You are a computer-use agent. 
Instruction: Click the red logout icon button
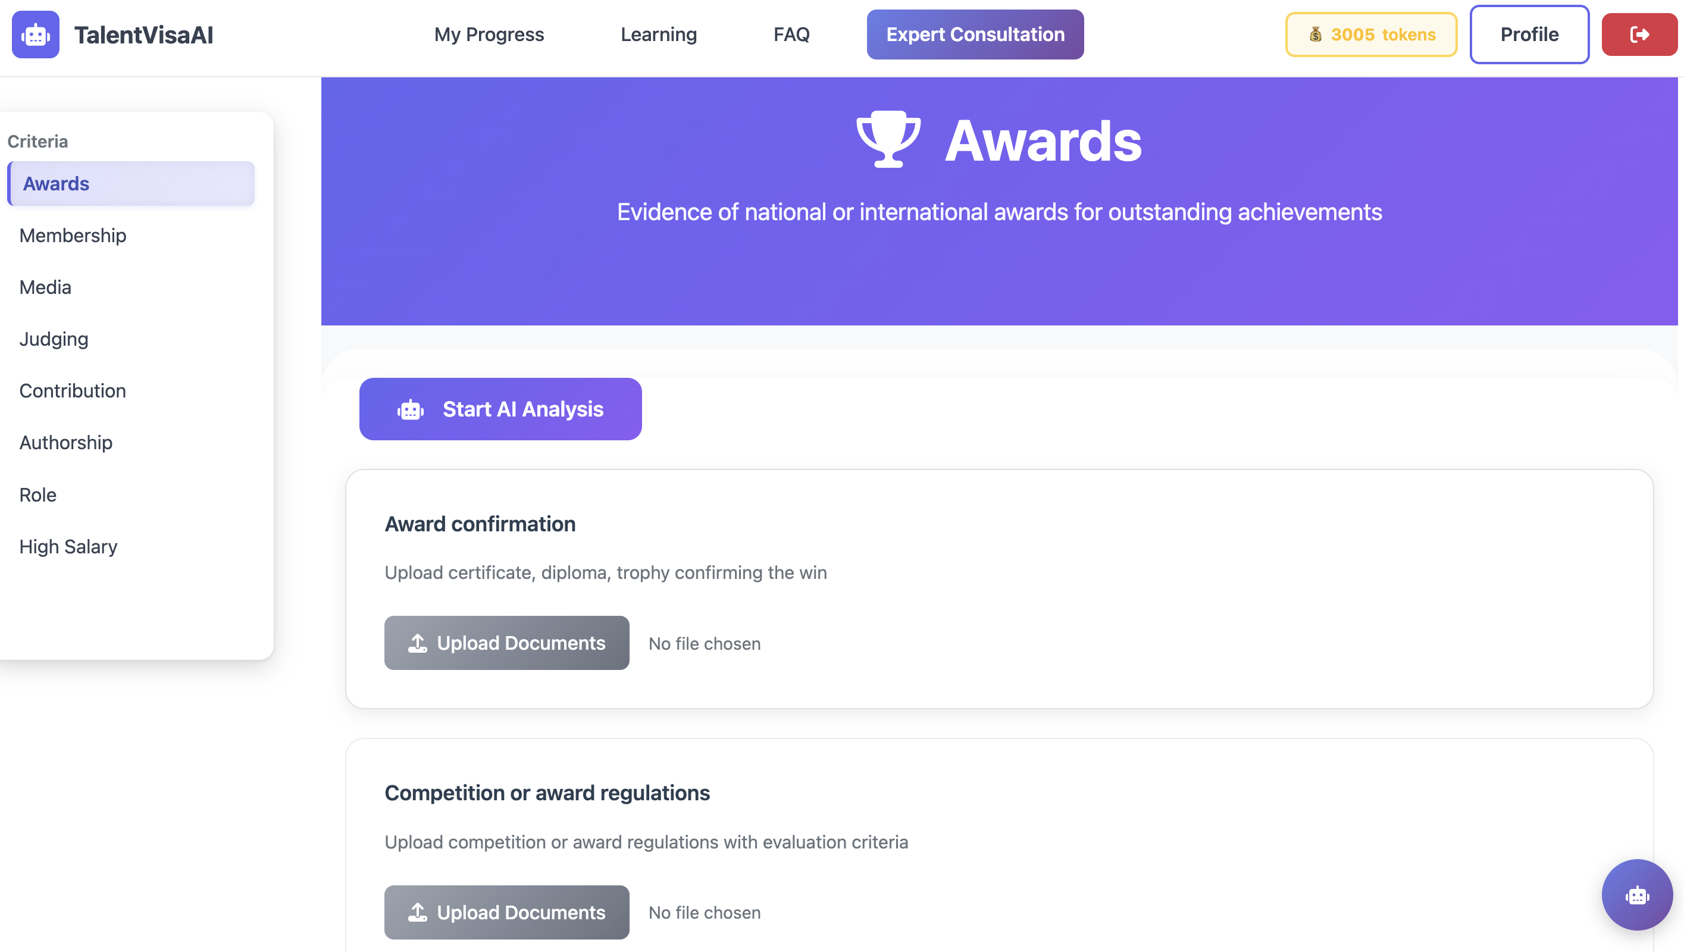pos(1639,34)
